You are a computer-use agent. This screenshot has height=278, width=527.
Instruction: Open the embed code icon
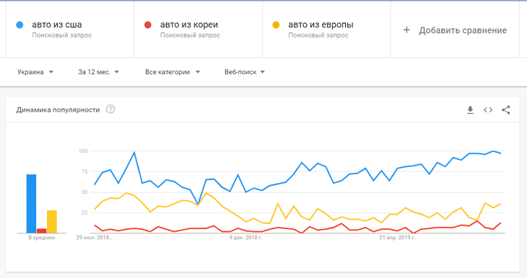click(x=488, y=110)
